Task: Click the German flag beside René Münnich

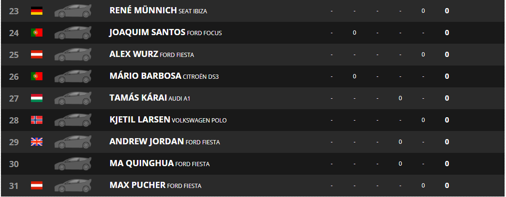Action: pyautogui.click(x=37, y=11)
